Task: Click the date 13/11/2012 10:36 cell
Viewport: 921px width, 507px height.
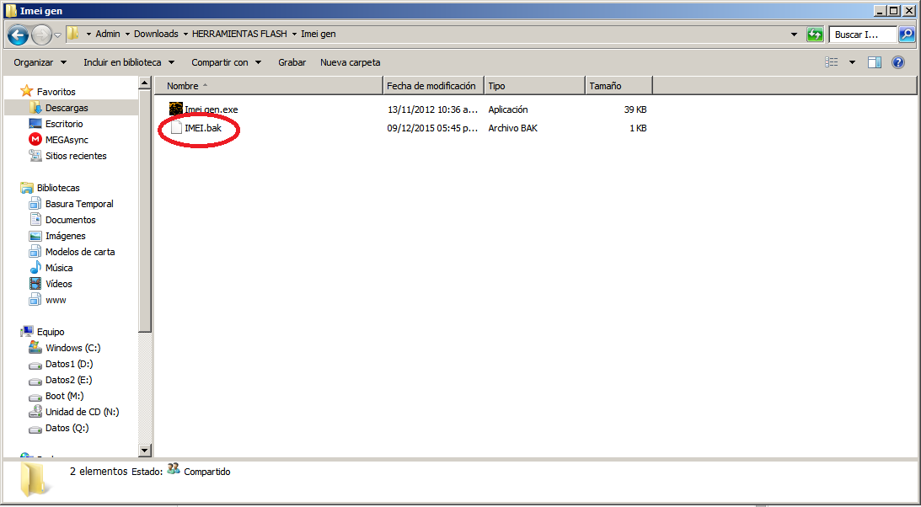Action: 431,109
